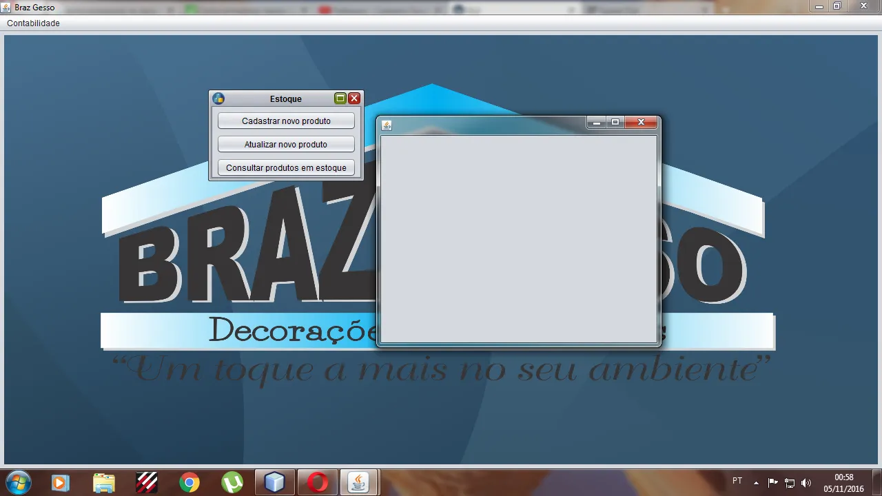Launch the media player from taskbar
This screenshot has width=882, height=496.
[61, 483]
